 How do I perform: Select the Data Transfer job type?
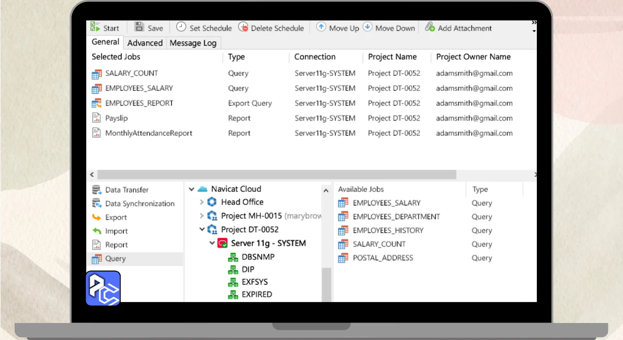pyautogui.click(x=127, y=190)
